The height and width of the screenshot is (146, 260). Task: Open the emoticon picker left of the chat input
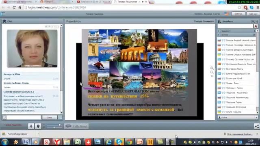(x=4, y=117)
